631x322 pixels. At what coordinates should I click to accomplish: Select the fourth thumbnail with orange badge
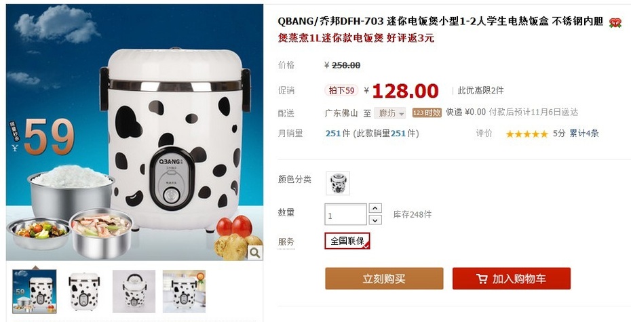pyautogui.click(x=184, y=291)
